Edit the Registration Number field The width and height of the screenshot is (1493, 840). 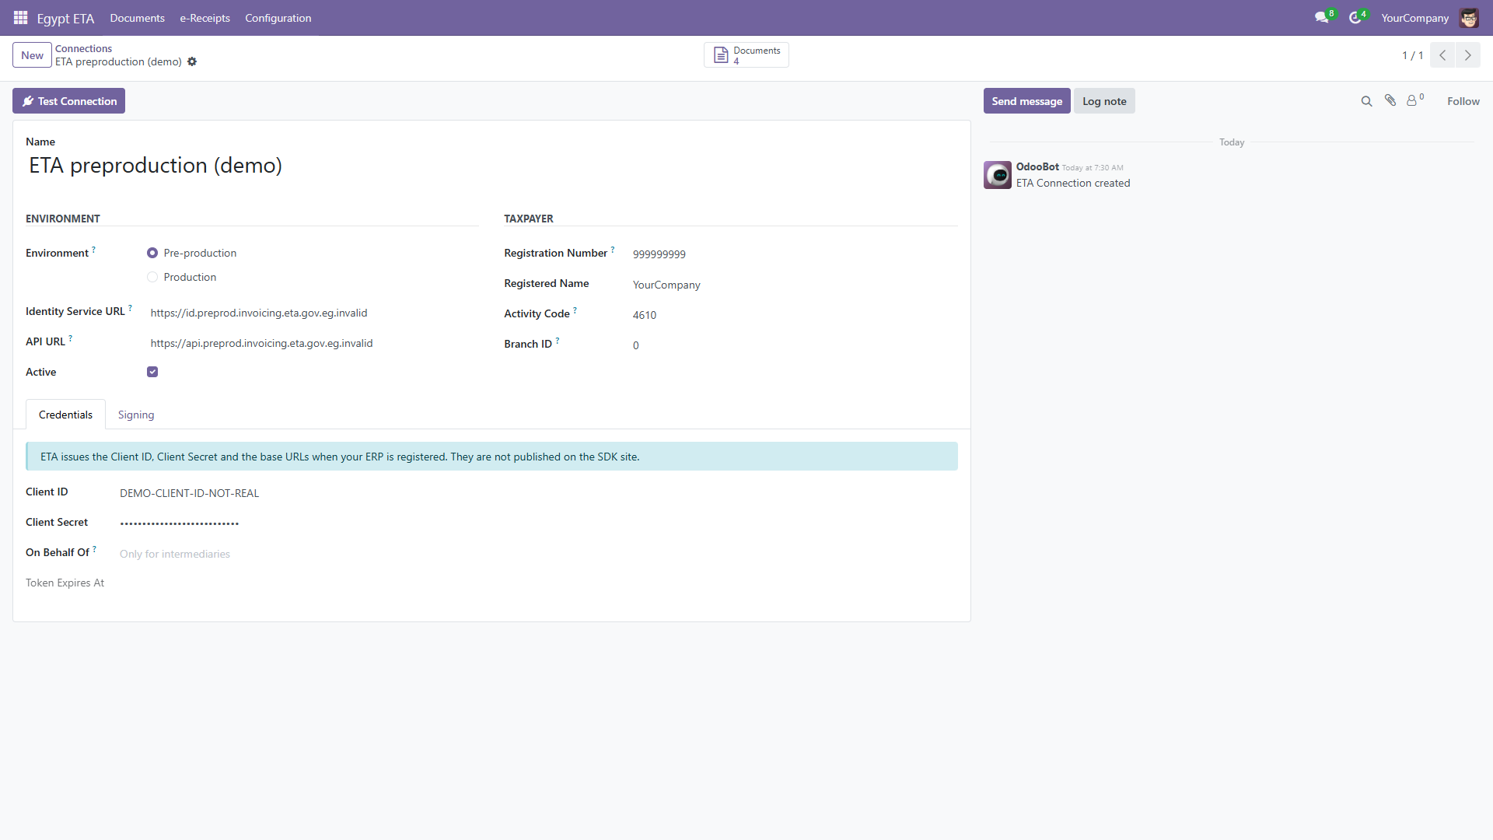click(793, 254)
